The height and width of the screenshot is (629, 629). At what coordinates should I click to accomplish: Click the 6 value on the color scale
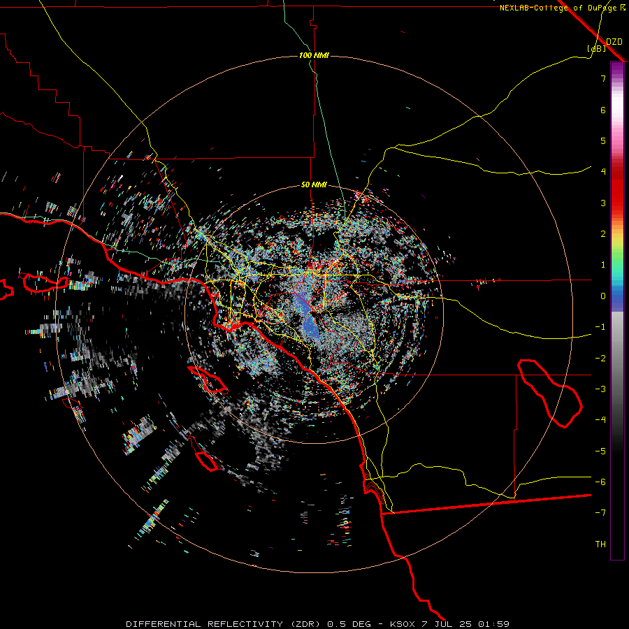coord(603,110)
